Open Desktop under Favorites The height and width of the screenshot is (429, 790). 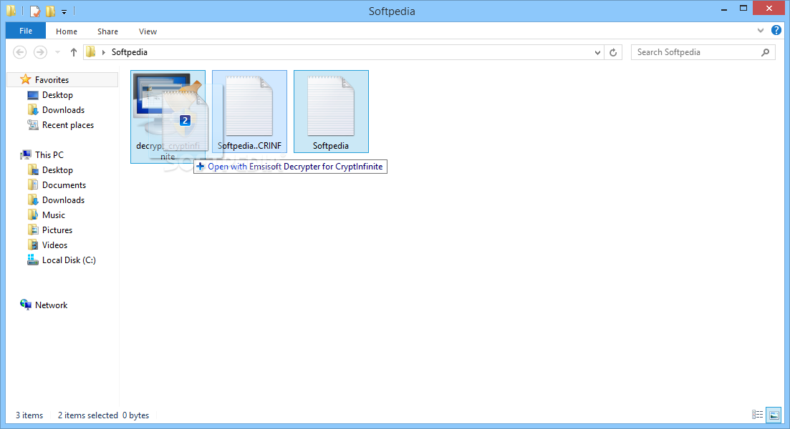[x=57, y=95]
